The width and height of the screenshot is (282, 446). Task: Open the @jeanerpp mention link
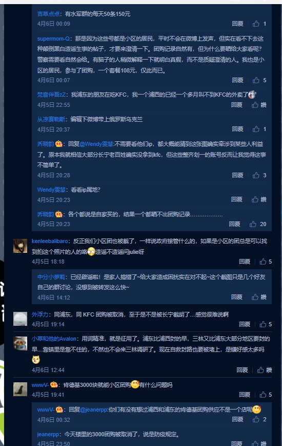(94, 410)
